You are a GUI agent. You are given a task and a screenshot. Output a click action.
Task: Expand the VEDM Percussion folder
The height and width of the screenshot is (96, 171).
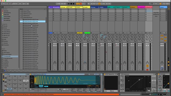pyautogui.click(x=21, y=14)
